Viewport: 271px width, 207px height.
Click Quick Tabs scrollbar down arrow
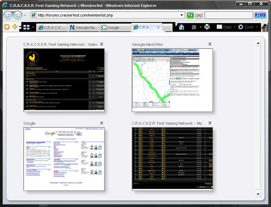258,194
